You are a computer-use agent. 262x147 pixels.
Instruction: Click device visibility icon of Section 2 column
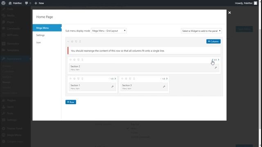tap(78, 60)
